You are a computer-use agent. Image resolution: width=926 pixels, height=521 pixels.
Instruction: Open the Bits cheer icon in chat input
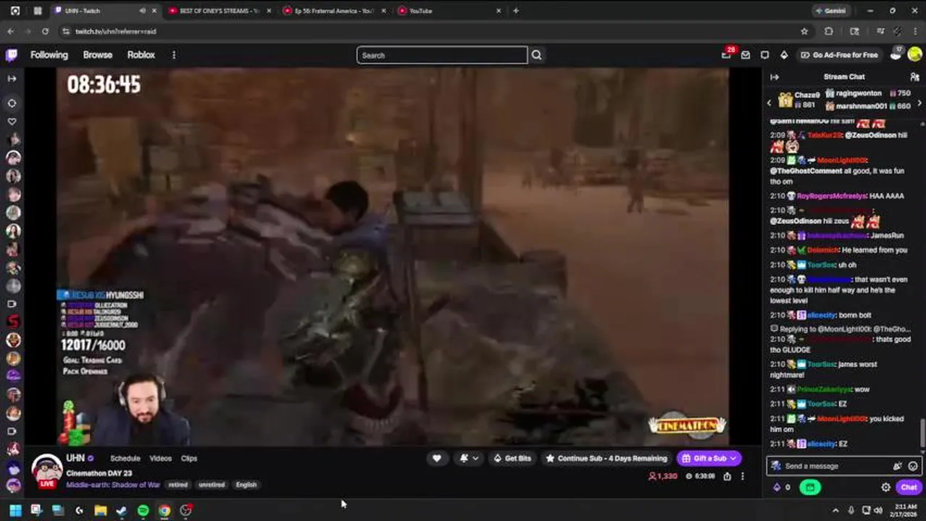point(898,466)
